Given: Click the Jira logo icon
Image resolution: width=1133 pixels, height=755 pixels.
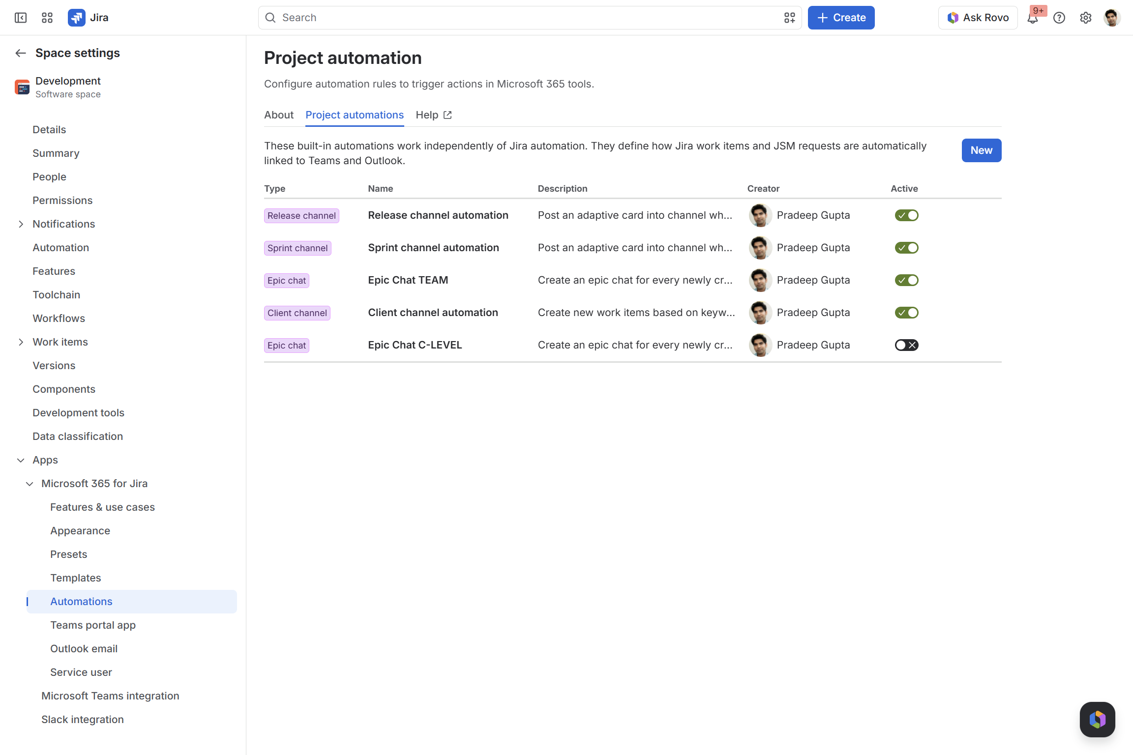Looking at the screenshot, I should [x=76, y=18].
